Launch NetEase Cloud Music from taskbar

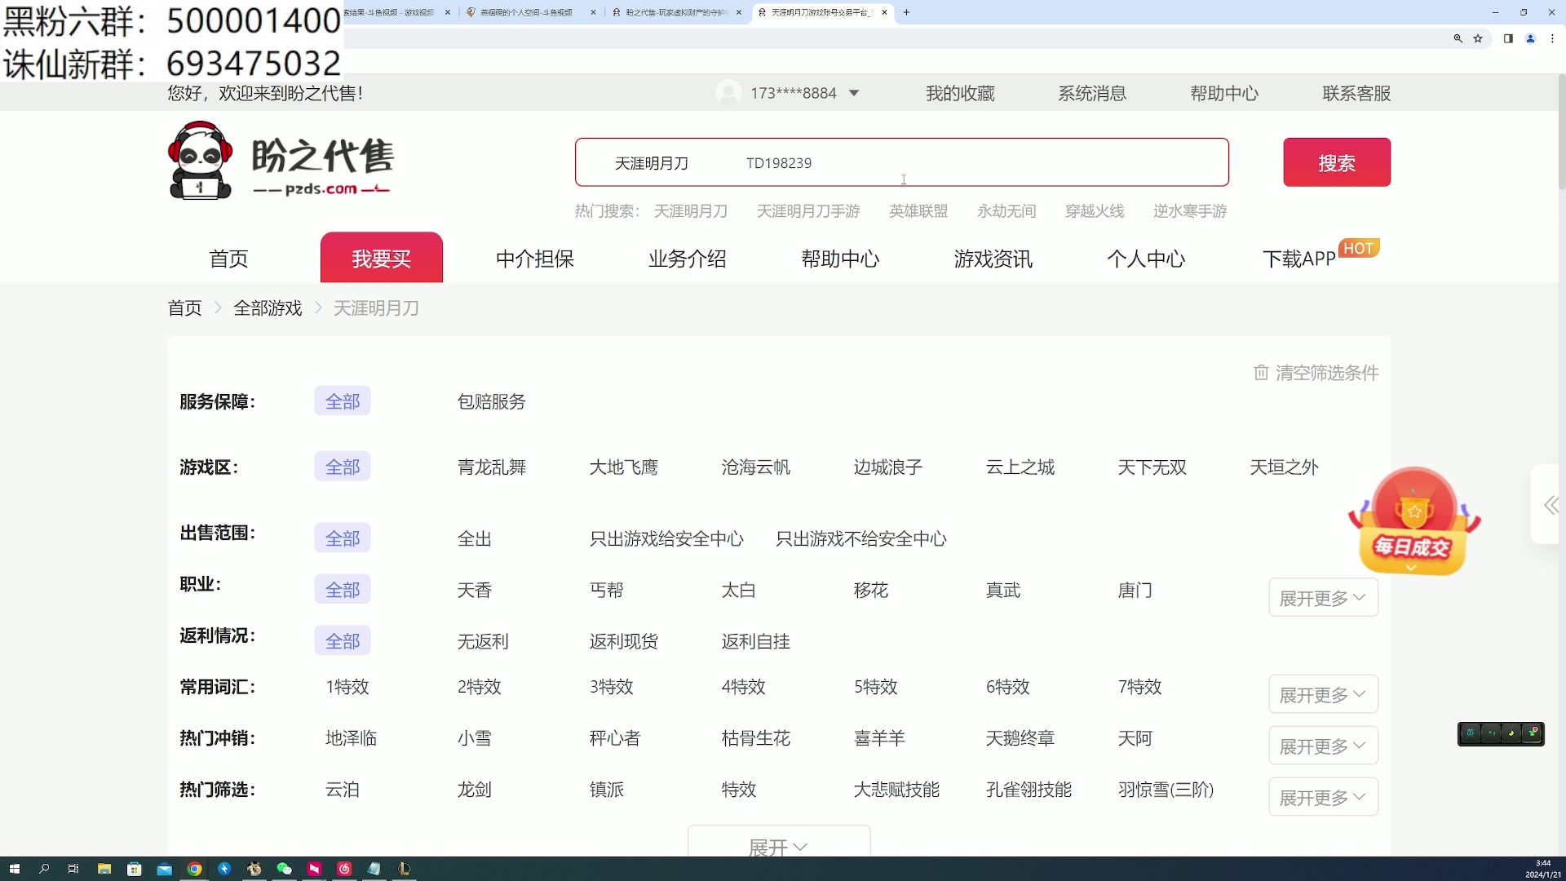[343, 869]
